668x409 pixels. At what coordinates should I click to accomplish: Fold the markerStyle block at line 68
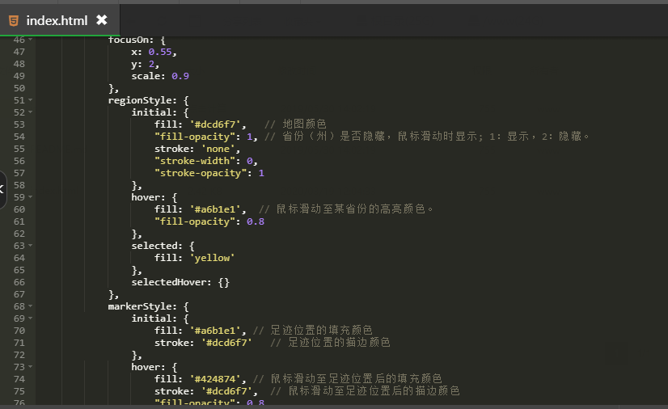(x=31, y=306)
